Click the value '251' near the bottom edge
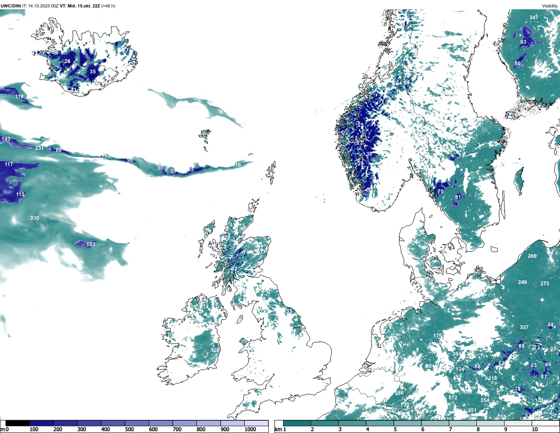 tap(472, 410)
